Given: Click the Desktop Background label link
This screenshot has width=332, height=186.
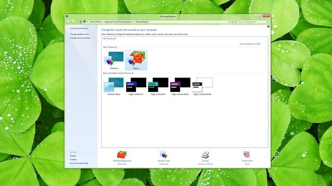Looking at the screenshot, I should (122, 161).
